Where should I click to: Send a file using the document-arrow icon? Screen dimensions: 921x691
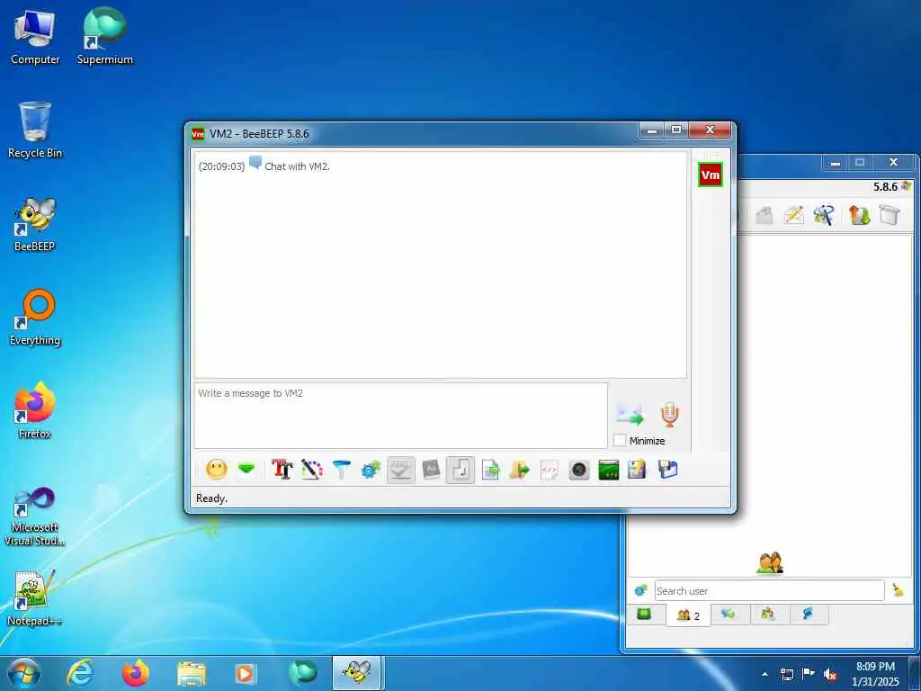(490, 470)
